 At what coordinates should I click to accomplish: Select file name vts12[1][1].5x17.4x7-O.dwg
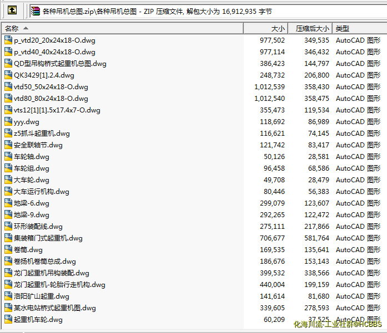click(x=57, y=110)
